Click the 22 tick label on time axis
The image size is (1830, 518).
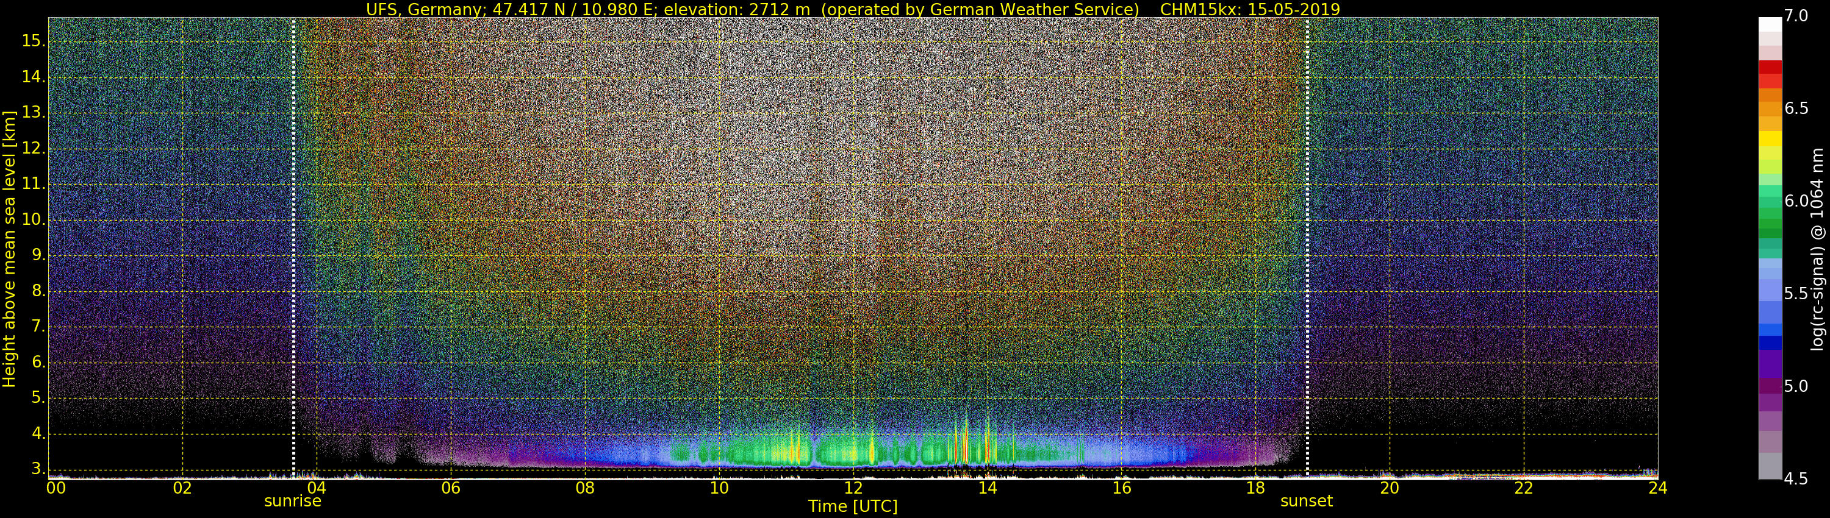click(1524, 488)
